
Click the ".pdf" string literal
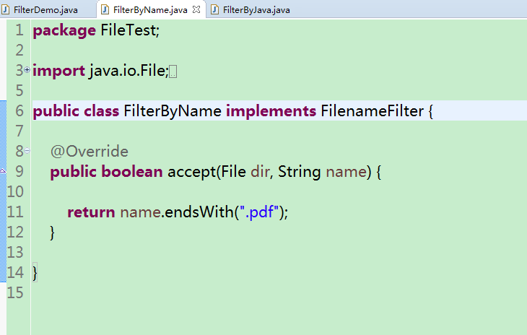click(x=259, y=212)
